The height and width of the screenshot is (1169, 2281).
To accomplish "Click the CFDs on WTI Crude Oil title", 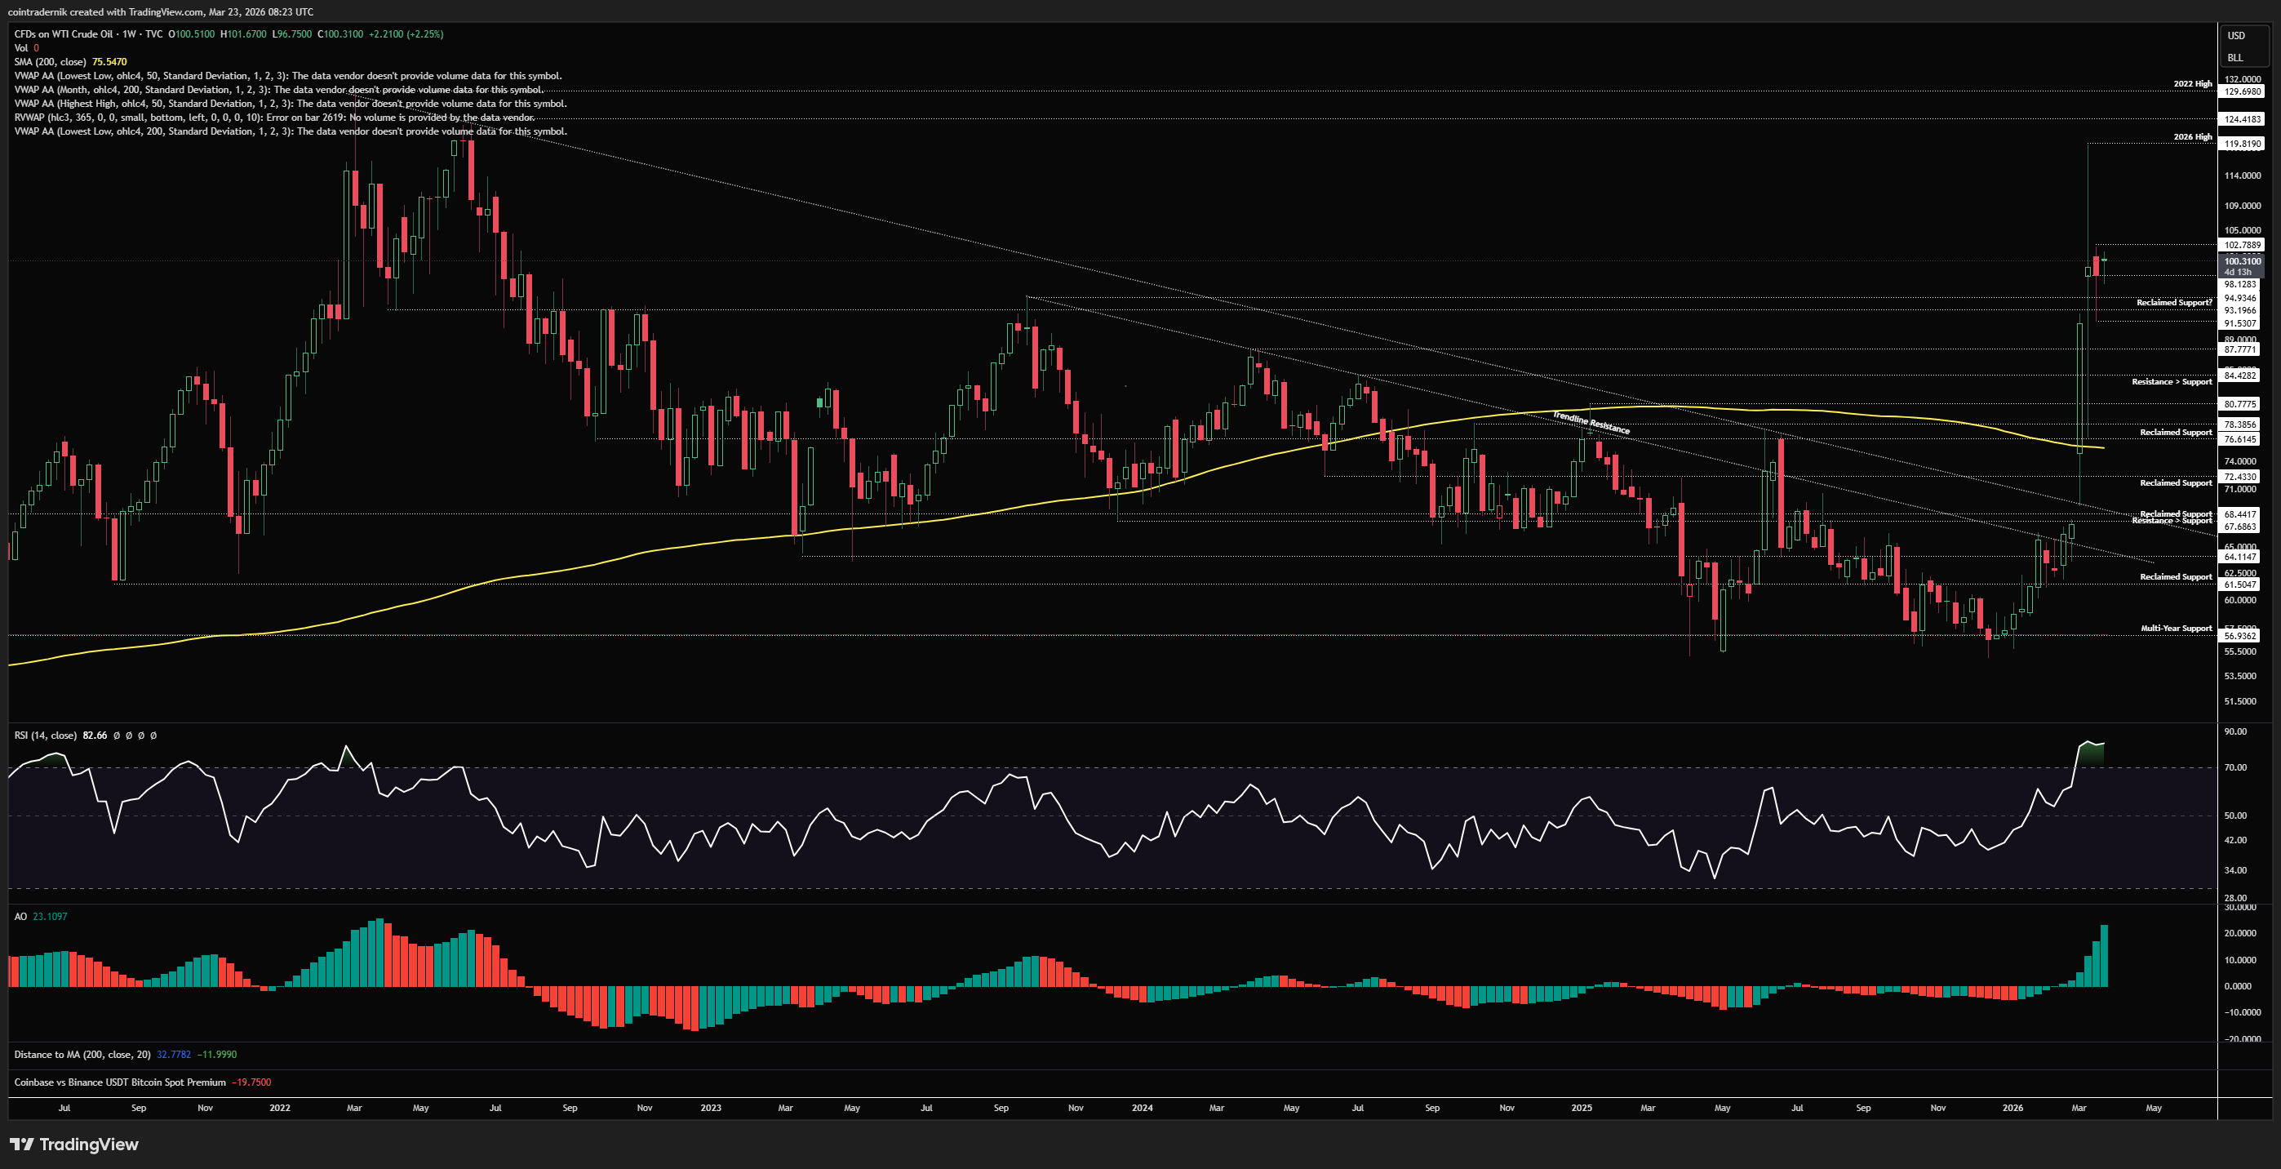I will pyautogui.click(x=64, y=33).
